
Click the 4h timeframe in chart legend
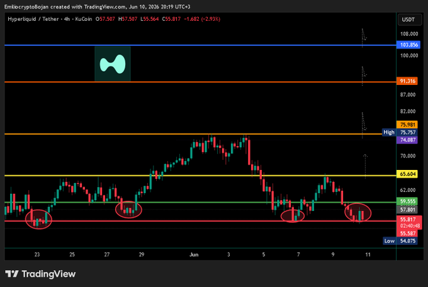(x=67, y=19)
